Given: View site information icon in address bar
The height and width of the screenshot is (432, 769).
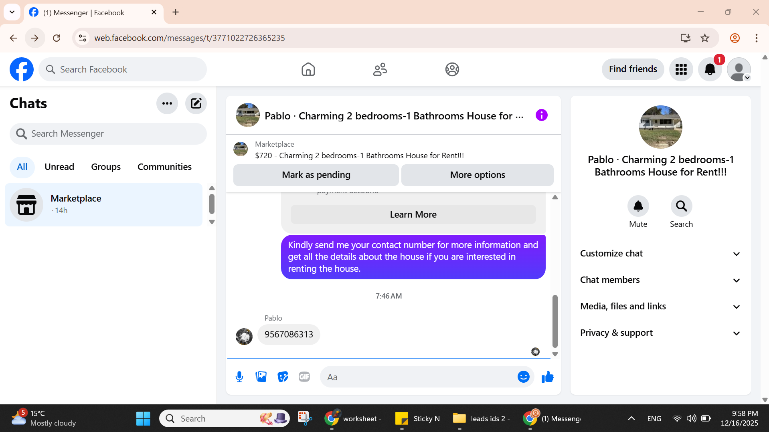Looking at the screenshot, I should tap(83, 38).
